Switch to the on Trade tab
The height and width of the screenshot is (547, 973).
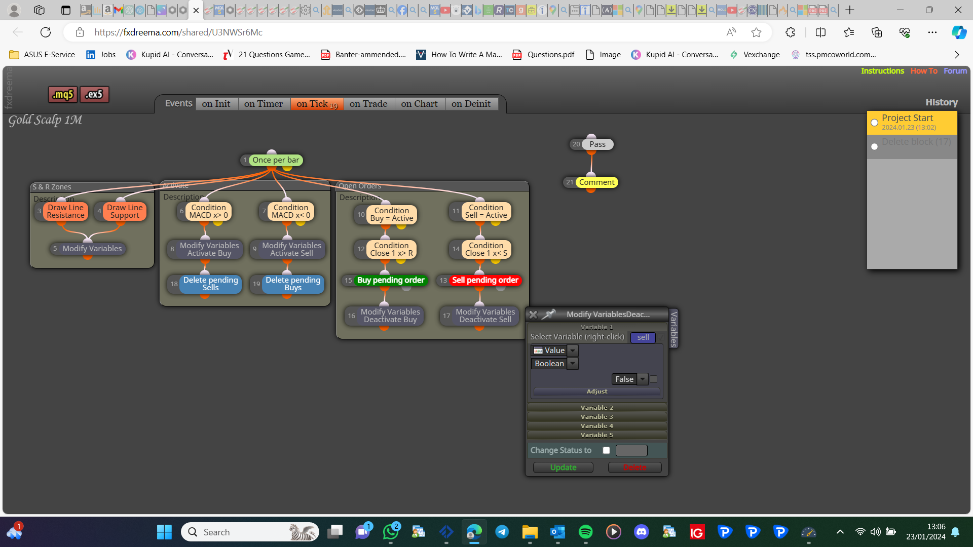[368, 104]
